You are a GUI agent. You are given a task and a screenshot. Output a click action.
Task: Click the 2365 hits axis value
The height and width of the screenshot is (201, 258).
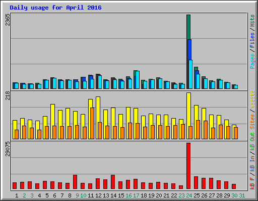[8, 20]
